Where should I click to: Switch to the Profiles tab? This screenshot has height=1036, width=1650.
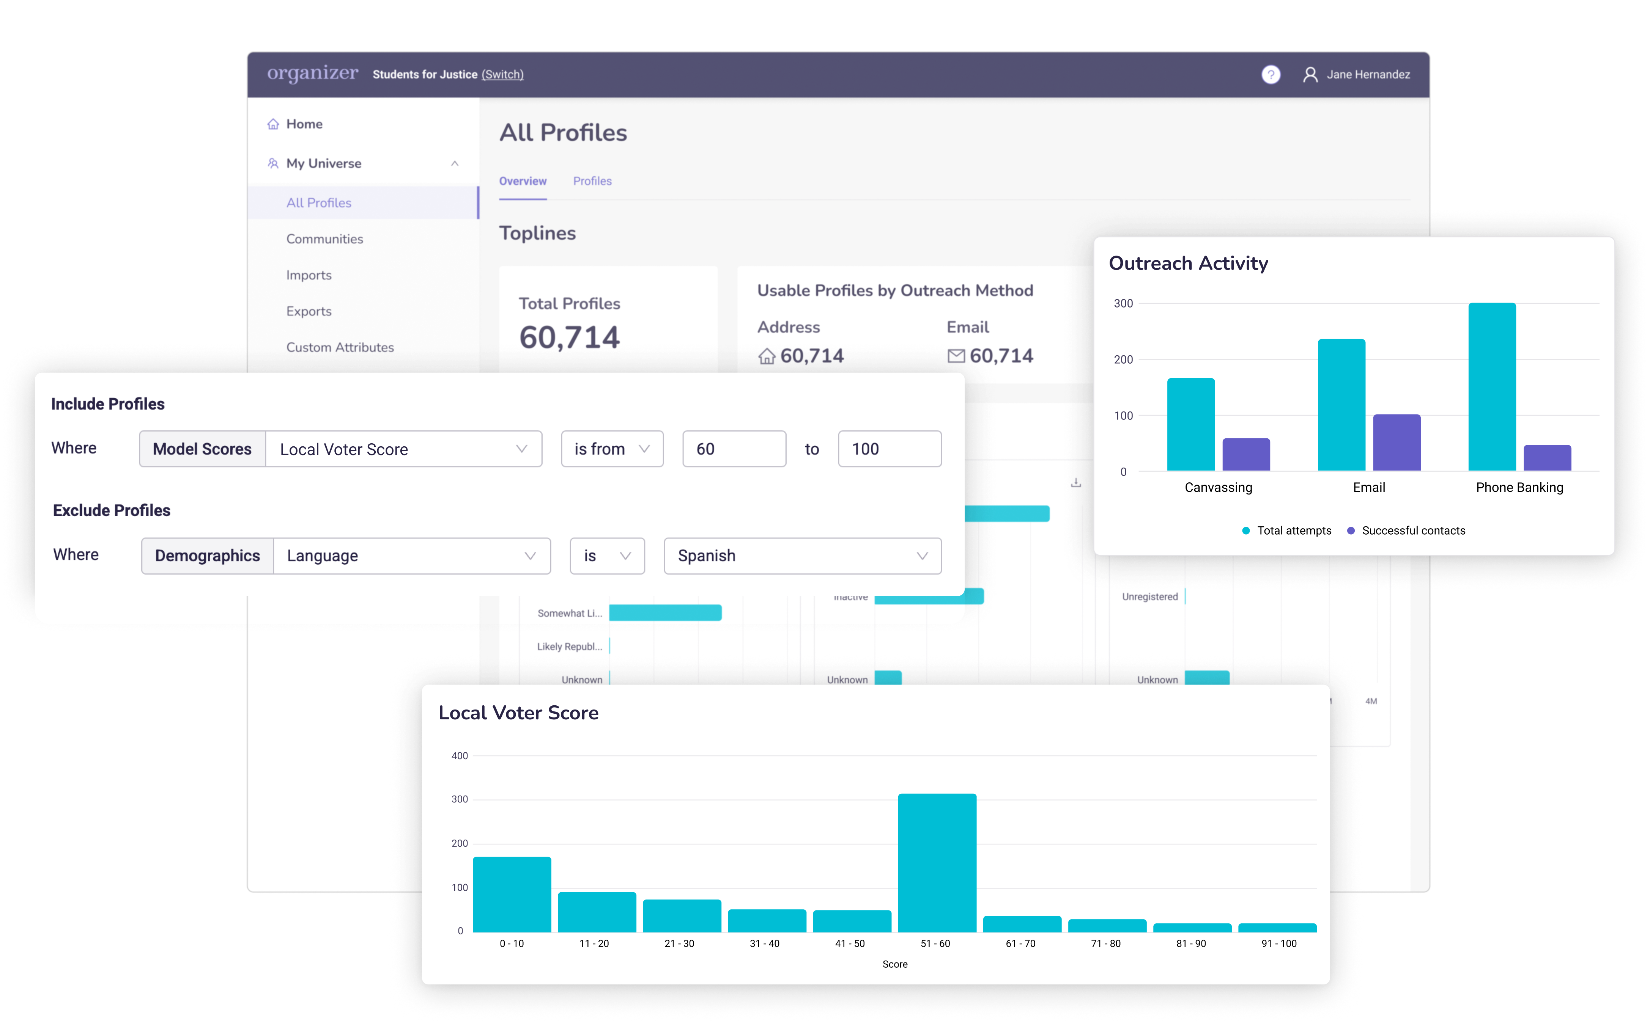tap(592, 182)
